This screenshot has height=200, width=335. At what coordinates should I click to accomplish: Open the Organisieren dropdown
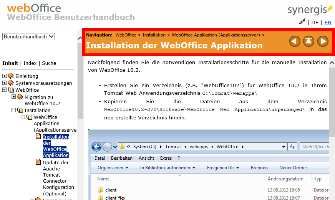(x=113, y=168)
